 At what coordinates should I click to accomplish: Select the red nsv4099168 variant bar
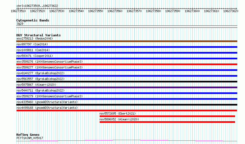point(127,110)
